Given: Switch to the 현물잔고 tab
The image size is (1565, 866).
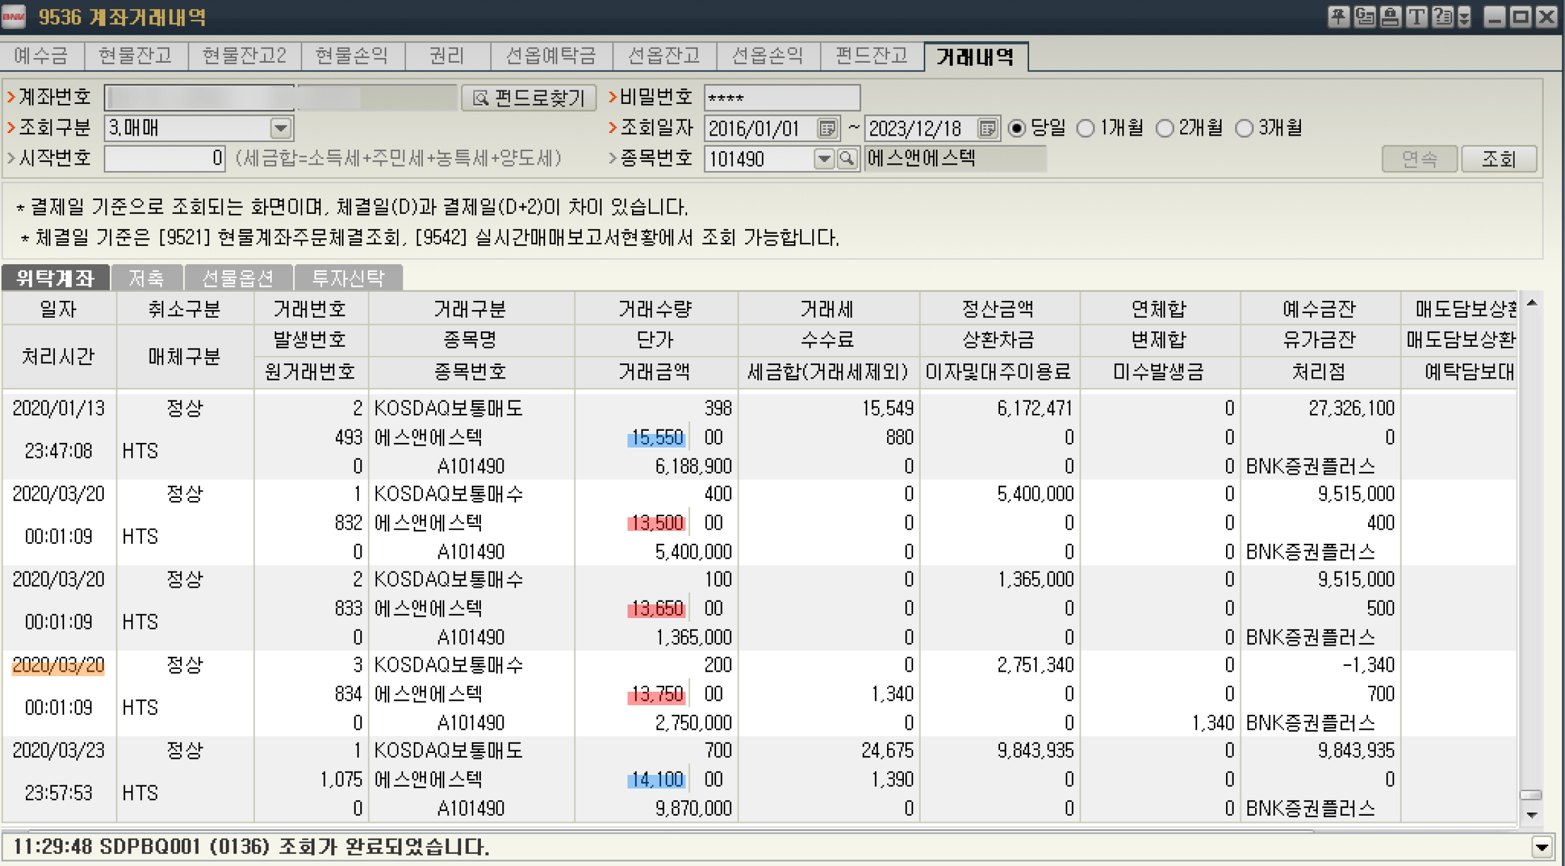Looking at the screenshot, I should coord(136,56).
